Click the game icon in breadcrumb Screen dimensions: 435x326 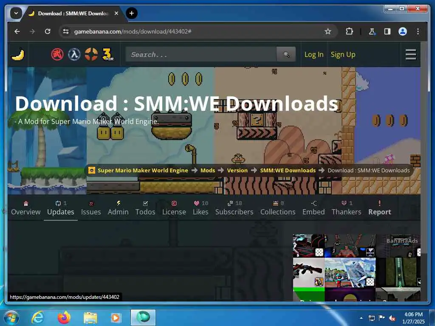click(92, 170)
